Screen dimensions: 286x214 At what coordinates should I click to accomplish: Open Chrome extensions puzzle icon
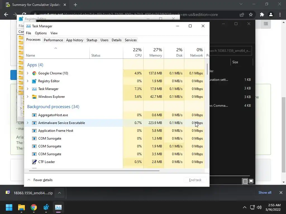coord(262,14)
